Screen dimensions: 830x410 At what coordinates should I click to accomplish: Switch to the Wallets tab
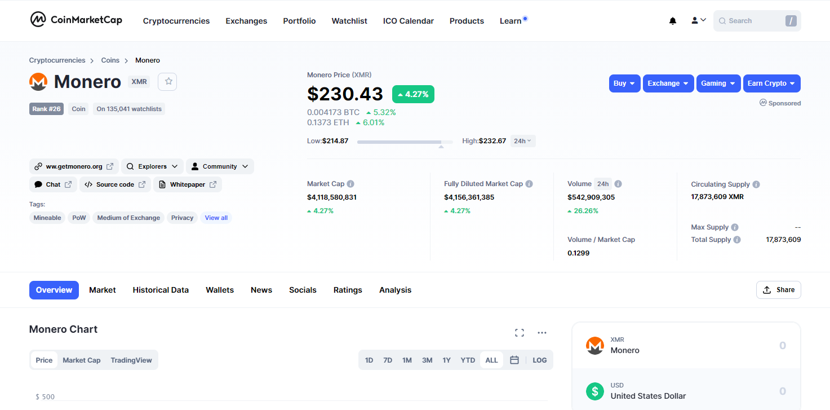tap(220, 290)
